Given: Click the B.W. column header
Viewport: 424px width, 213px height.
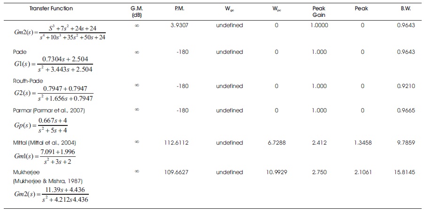Looking at the screenshot, I should point(406,8).
